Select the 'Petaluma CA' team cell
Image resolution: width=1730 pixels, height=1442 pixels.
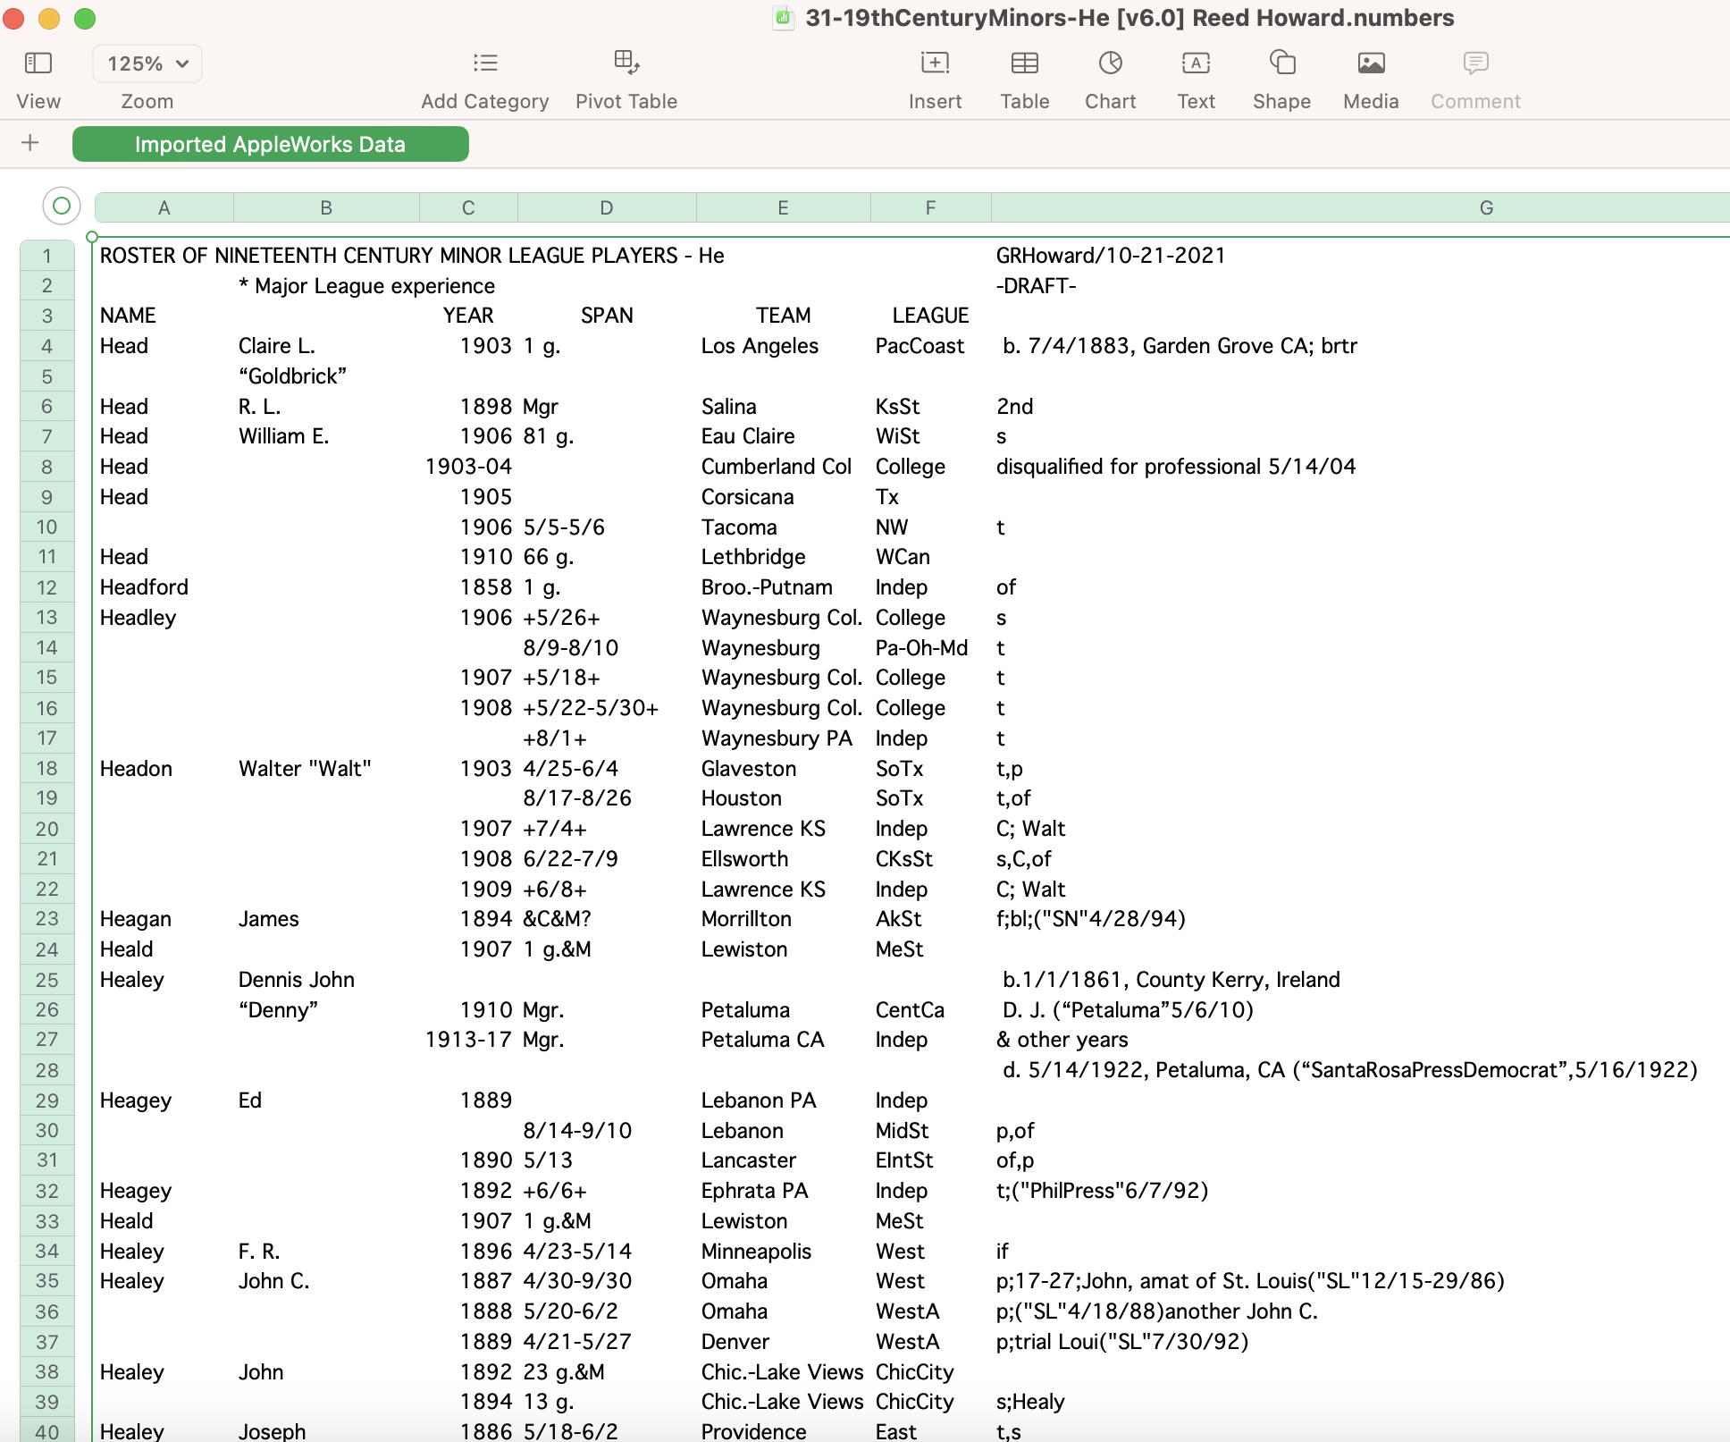(x=762, y=1040)
